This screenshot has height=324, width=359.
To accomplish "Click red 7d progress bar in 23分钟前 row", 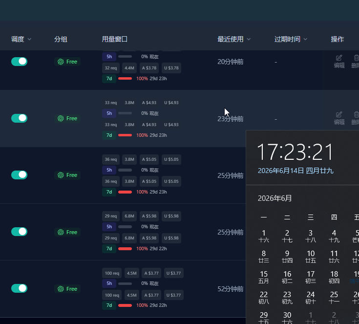I will pyautogui.click(x=125, y=135).
